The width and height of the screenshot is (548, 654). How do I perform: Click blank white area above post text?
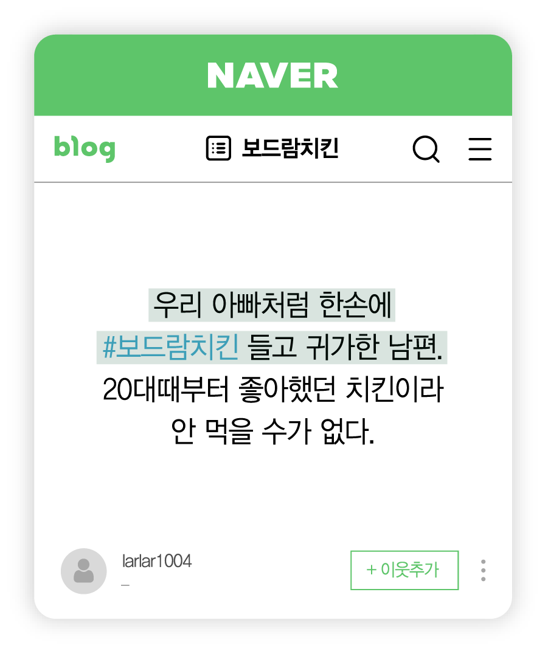pos(273,233)
